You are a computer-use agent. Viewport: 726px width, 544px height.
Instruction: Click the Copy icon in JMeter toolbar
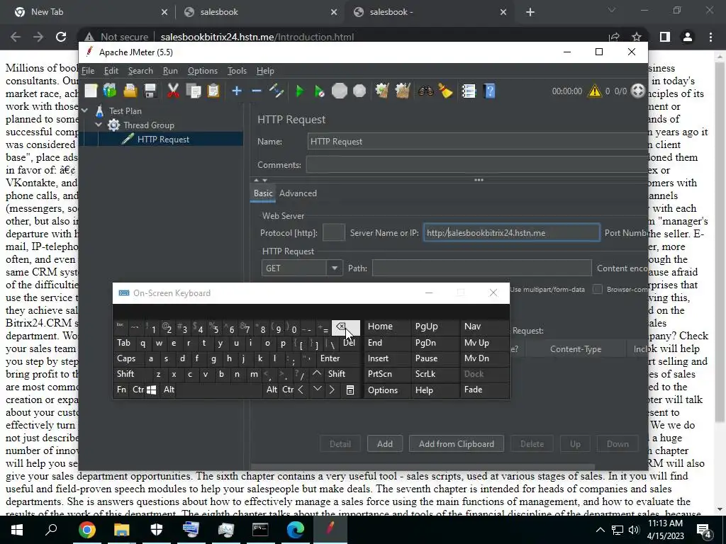193,91
